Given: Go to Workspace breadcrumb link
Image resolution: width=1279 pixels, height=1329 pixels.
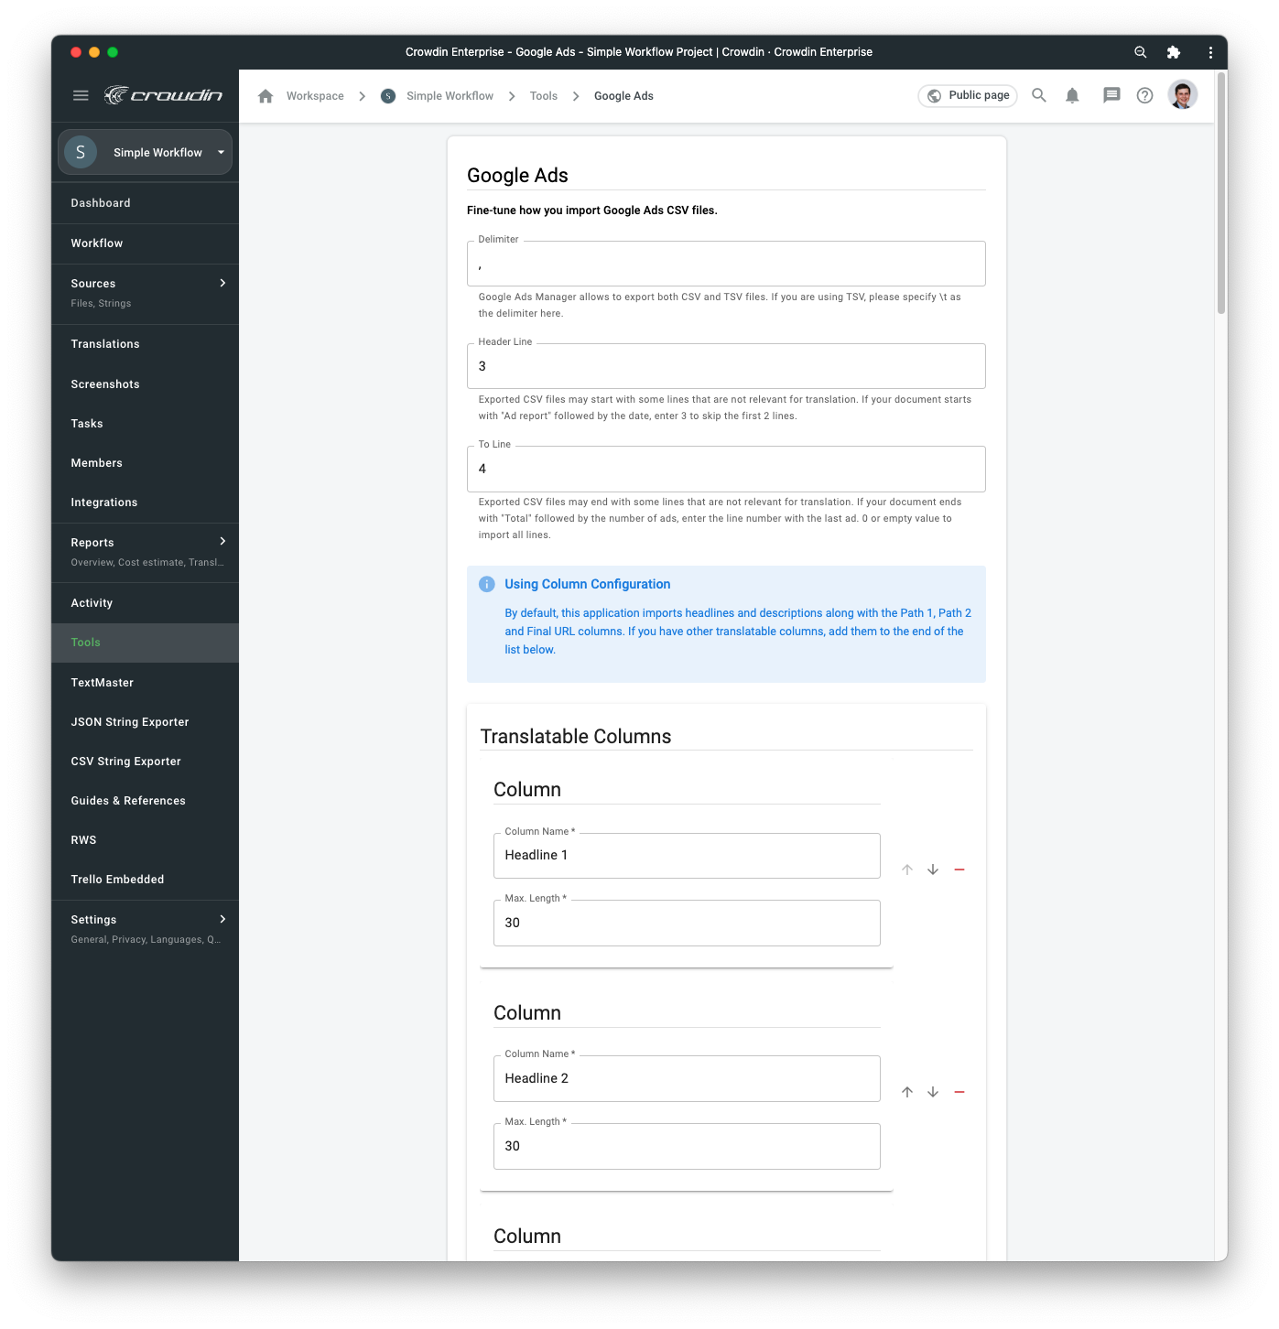Looking at the screenshot, I should 315,96.
